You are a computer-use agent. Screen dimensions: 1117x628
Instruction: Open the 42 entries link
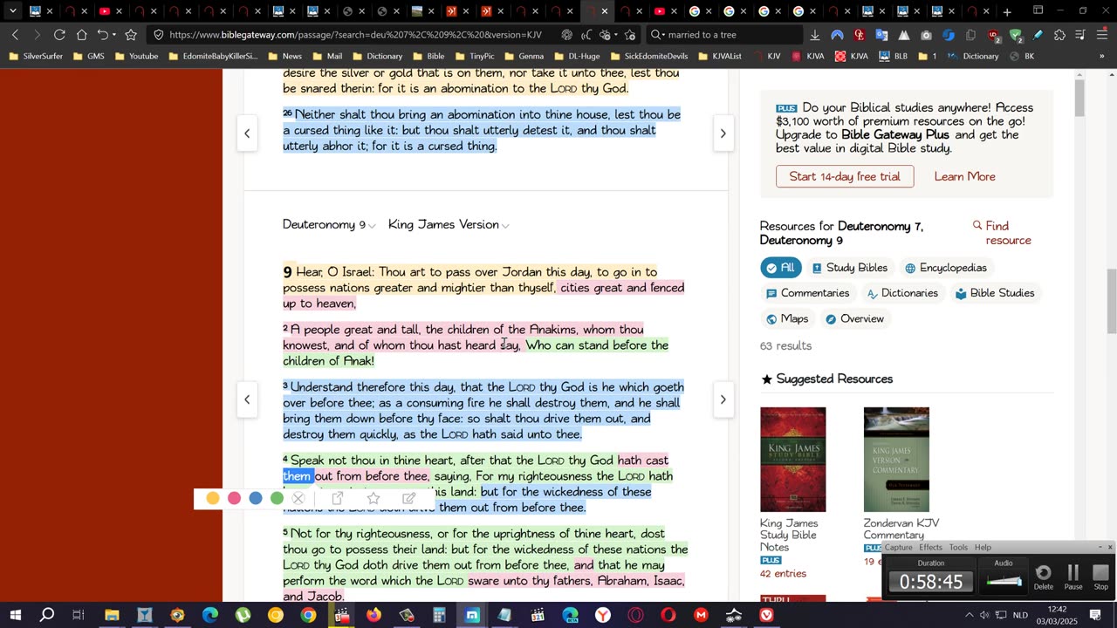point(783,573)
